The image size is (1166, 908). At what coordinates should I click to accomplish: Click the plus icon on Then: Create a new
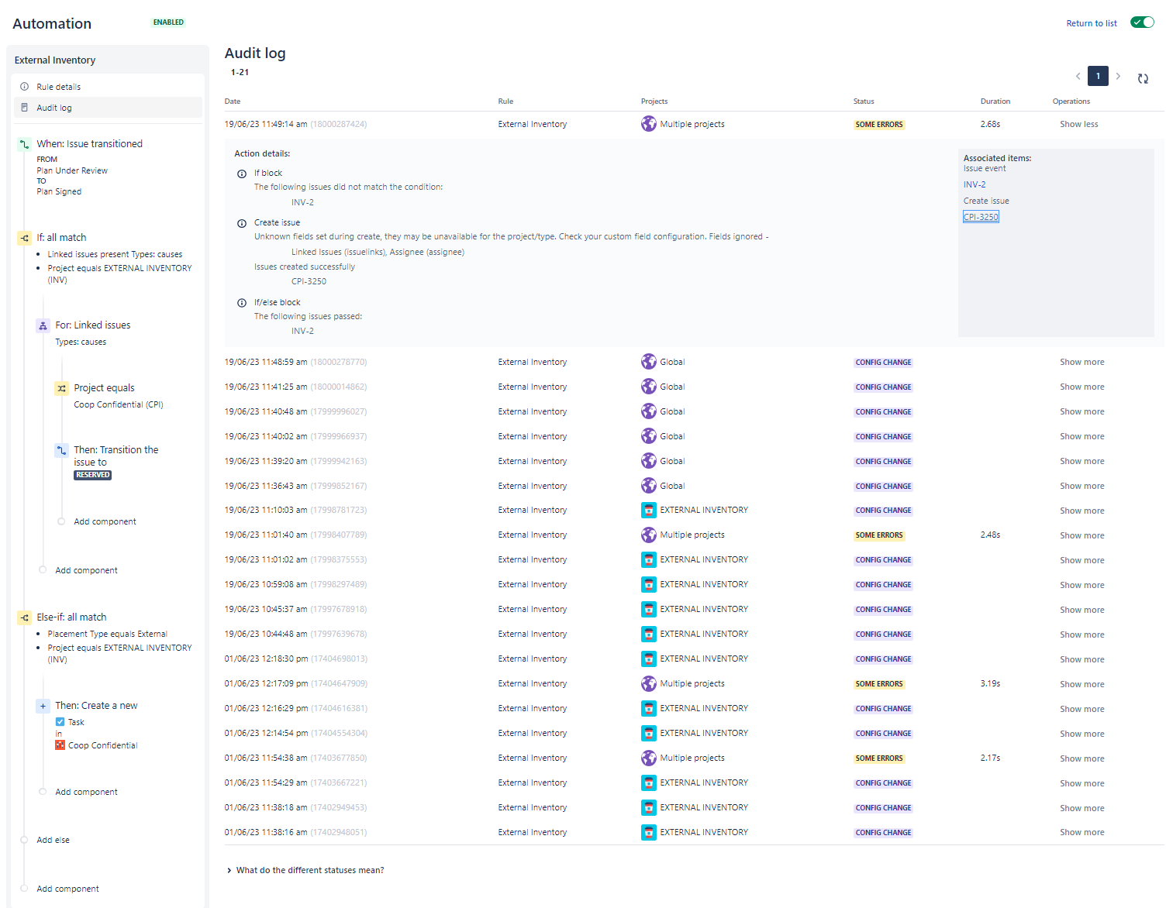click(x=43, y=706)
